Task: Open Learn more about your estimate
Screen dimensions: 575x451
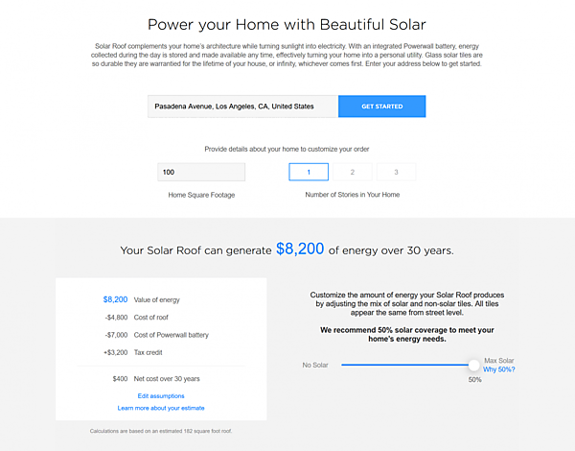Action: (x=161, y=408)
